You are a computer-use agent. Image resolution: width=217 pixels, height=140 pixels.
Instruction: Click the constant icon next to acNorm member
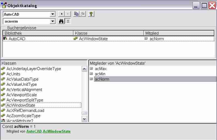[91, 79]
